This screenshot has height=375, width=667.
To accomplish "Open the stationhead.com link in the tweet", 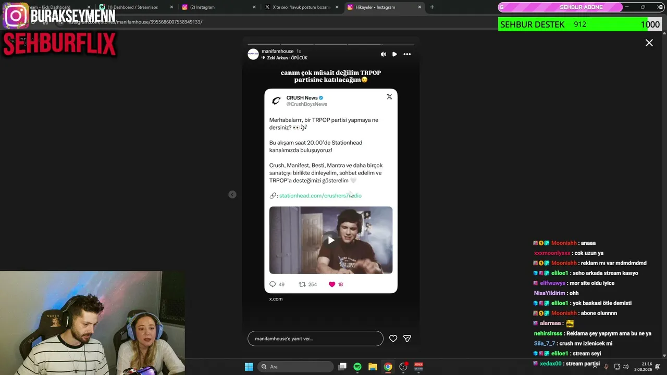I will [320, 195].
